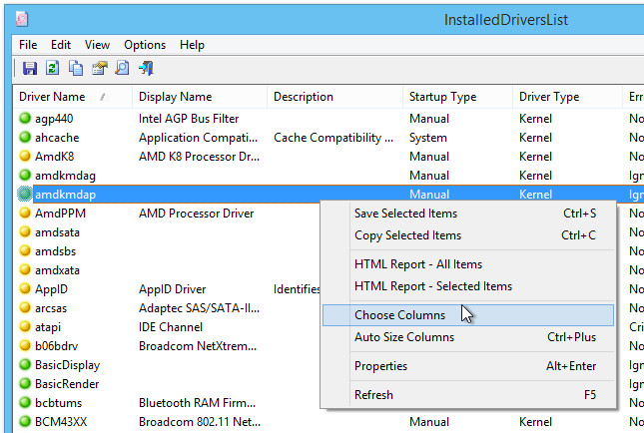Viewport: 644px width, 433px height.
Task: Open Properties via toolbar icon
Action: pyautogui.click(x=100, y=68)
